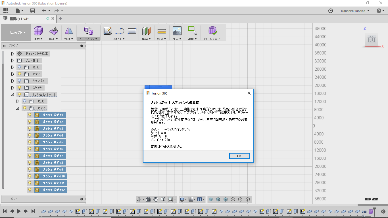The width and height of the screenshot is (388, 218).
Task: Toggle visibility bulb for スケッチ
Action: coord(19,88)
